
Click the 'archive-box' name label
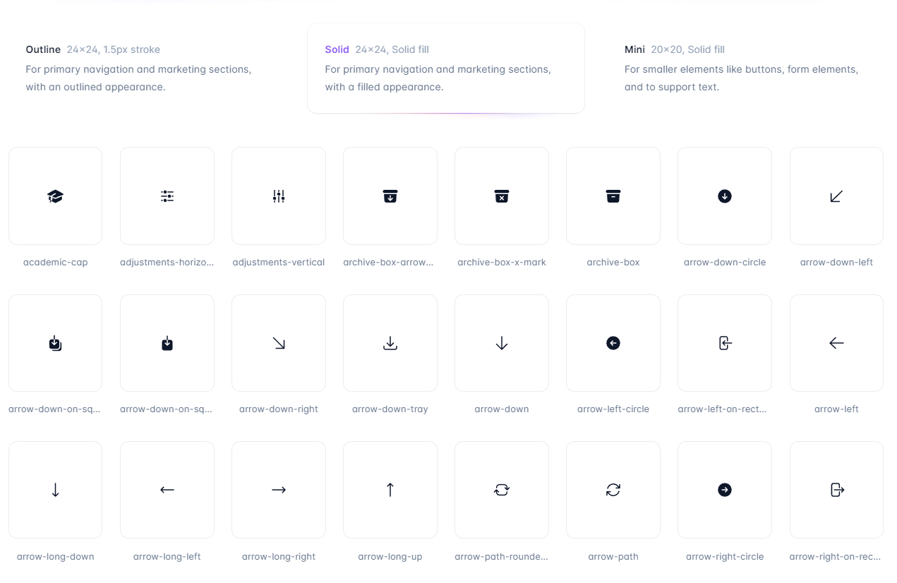pos(613,262)
